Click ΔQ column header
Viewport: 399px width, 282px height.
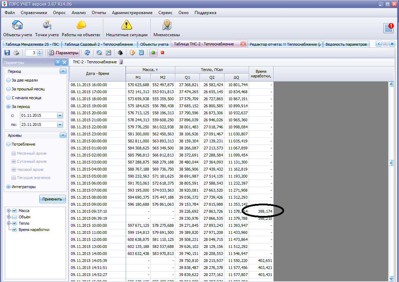pos(236,77)
